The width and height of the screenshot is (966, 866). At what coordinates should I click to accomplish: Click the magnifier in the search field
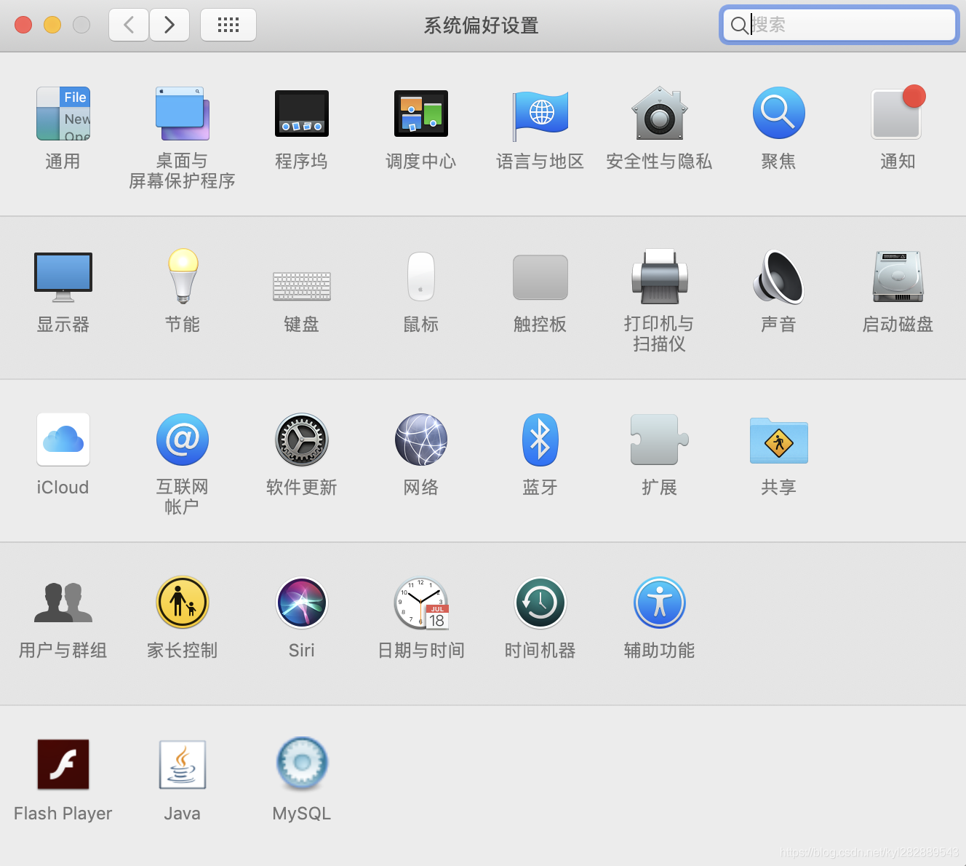pos(739,25)
